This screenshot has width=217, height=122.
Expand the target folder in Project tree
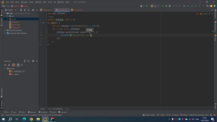(x=7, y=19)
